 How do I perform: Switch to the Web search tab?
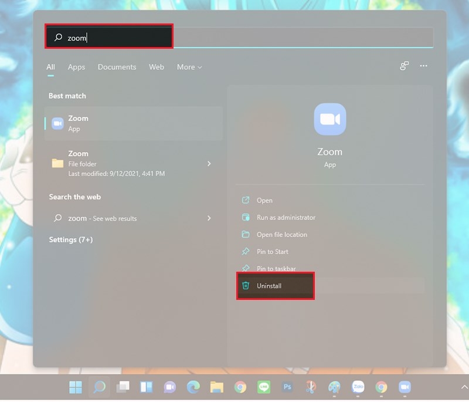(157, 67)
